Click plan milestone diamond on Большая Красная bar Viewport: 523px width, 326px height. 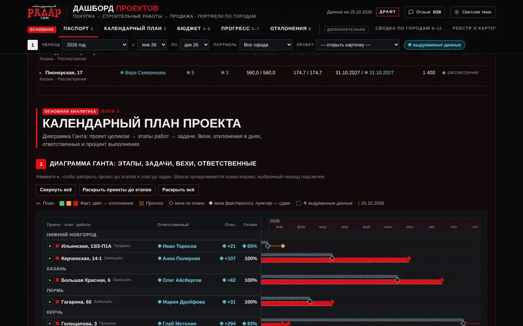397,280
